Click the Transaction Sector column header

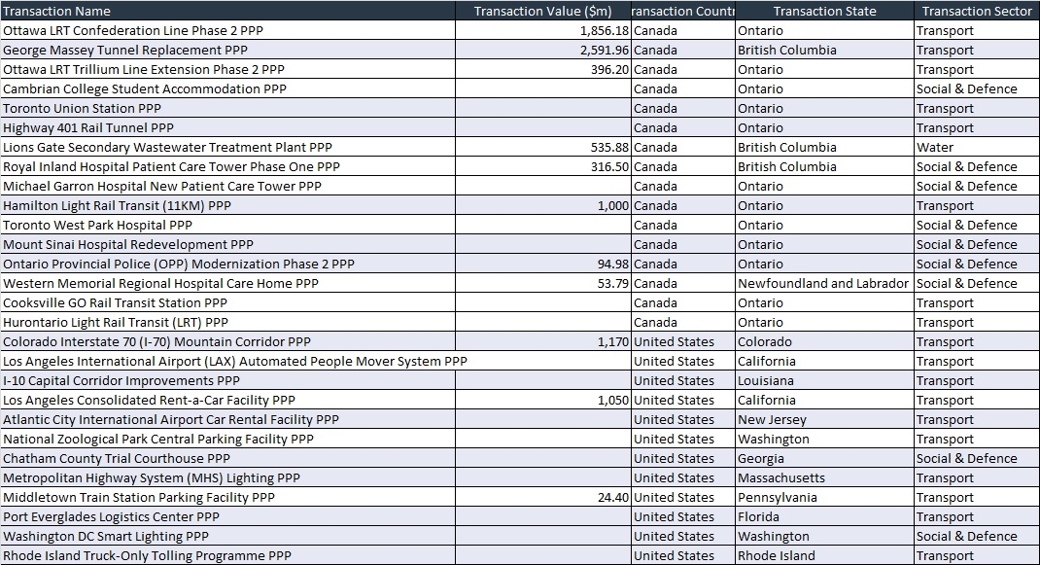pos(977,11)
